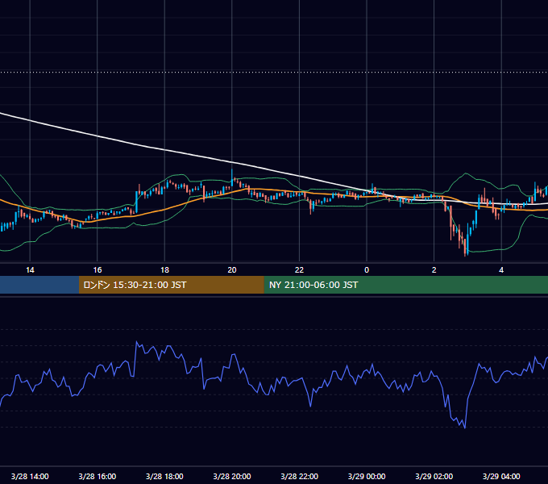Click the 3/28 16:00 date label
This screenshot has width=548, height=484.
[98, 476]
